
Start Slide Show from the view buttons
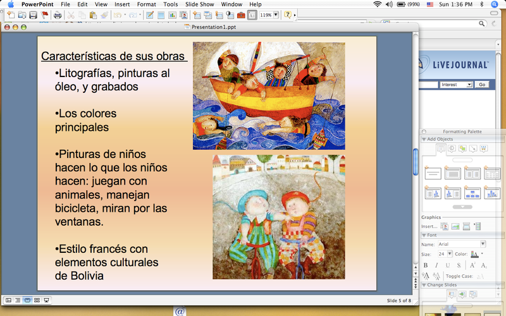point(46,300)
